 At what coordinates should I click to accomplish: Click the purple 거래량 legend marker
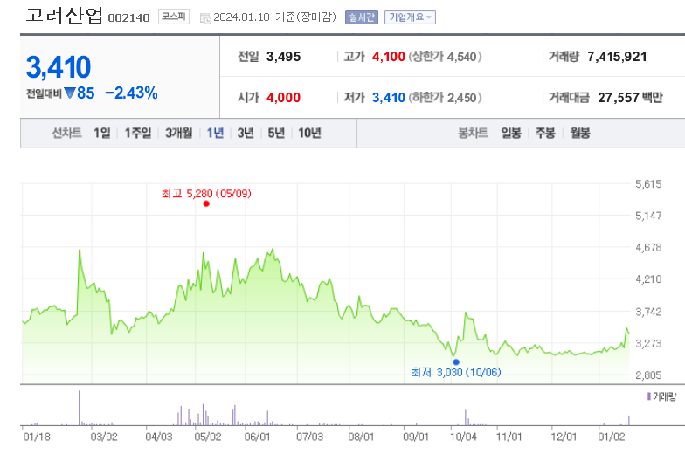(x=648, y=396)
